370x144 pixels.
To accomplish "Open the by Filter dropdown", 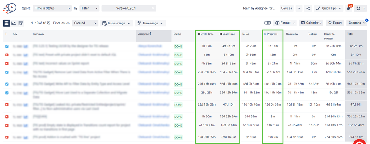I will (x=89, y=8).
